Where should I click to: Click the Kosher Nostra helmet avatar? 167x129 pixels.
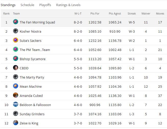(x=16, y=31)
